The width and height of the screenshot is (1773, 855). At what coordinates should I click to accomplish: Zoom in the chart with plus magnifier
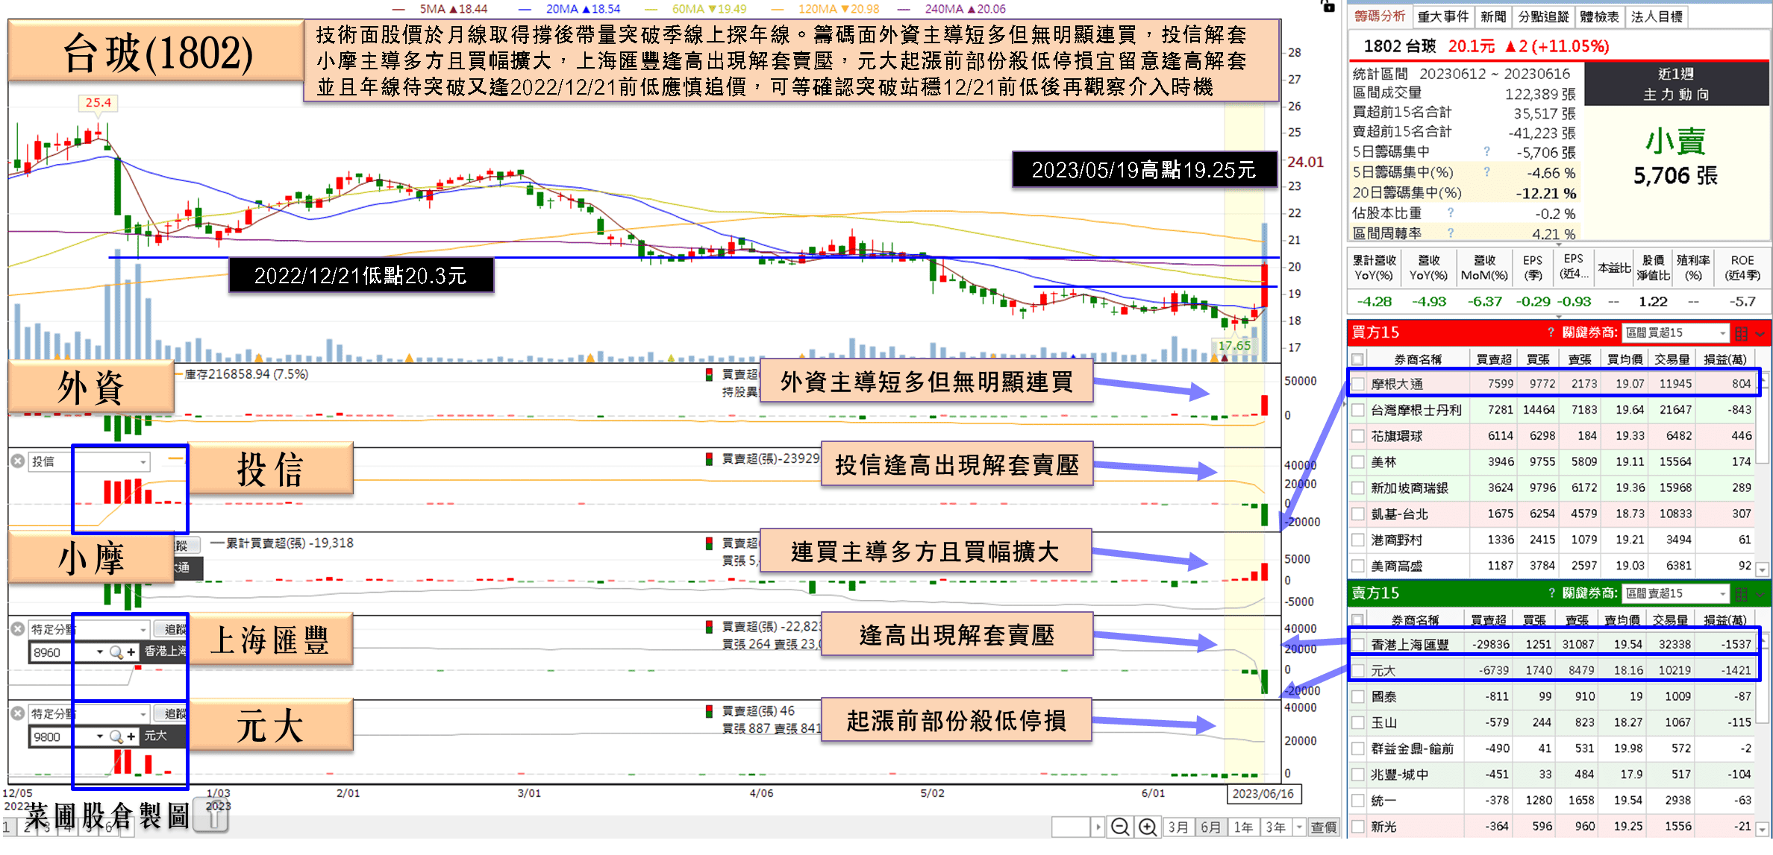click(x=1147, y=827)
